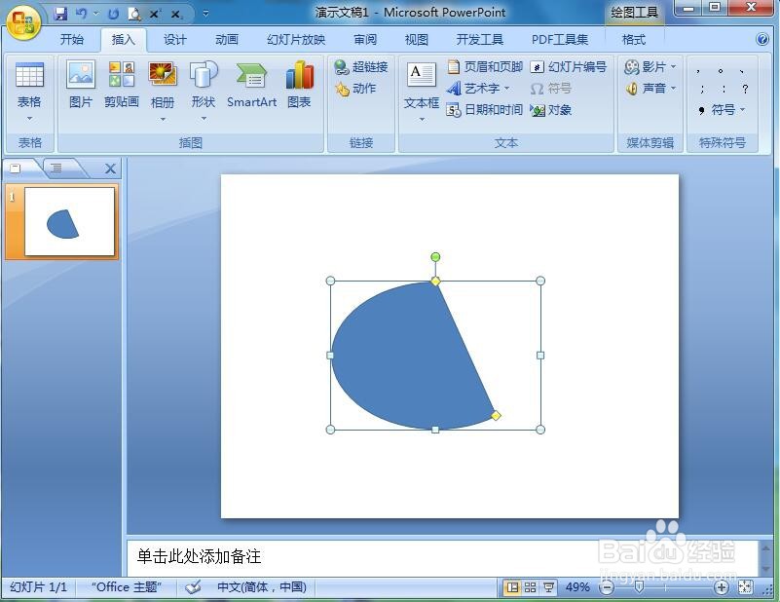Screen dimensions: 780x602
Task: Open the 形状 shapes gallery
Action: (x=204, y=85)
